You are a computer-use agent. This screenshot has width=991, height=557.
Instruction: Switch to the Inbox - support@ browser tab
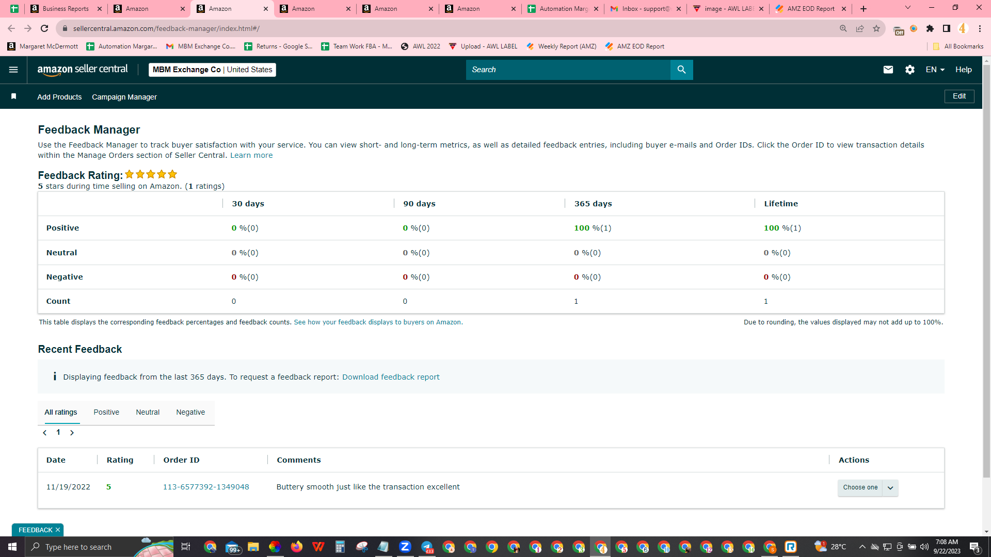(645, 9)
